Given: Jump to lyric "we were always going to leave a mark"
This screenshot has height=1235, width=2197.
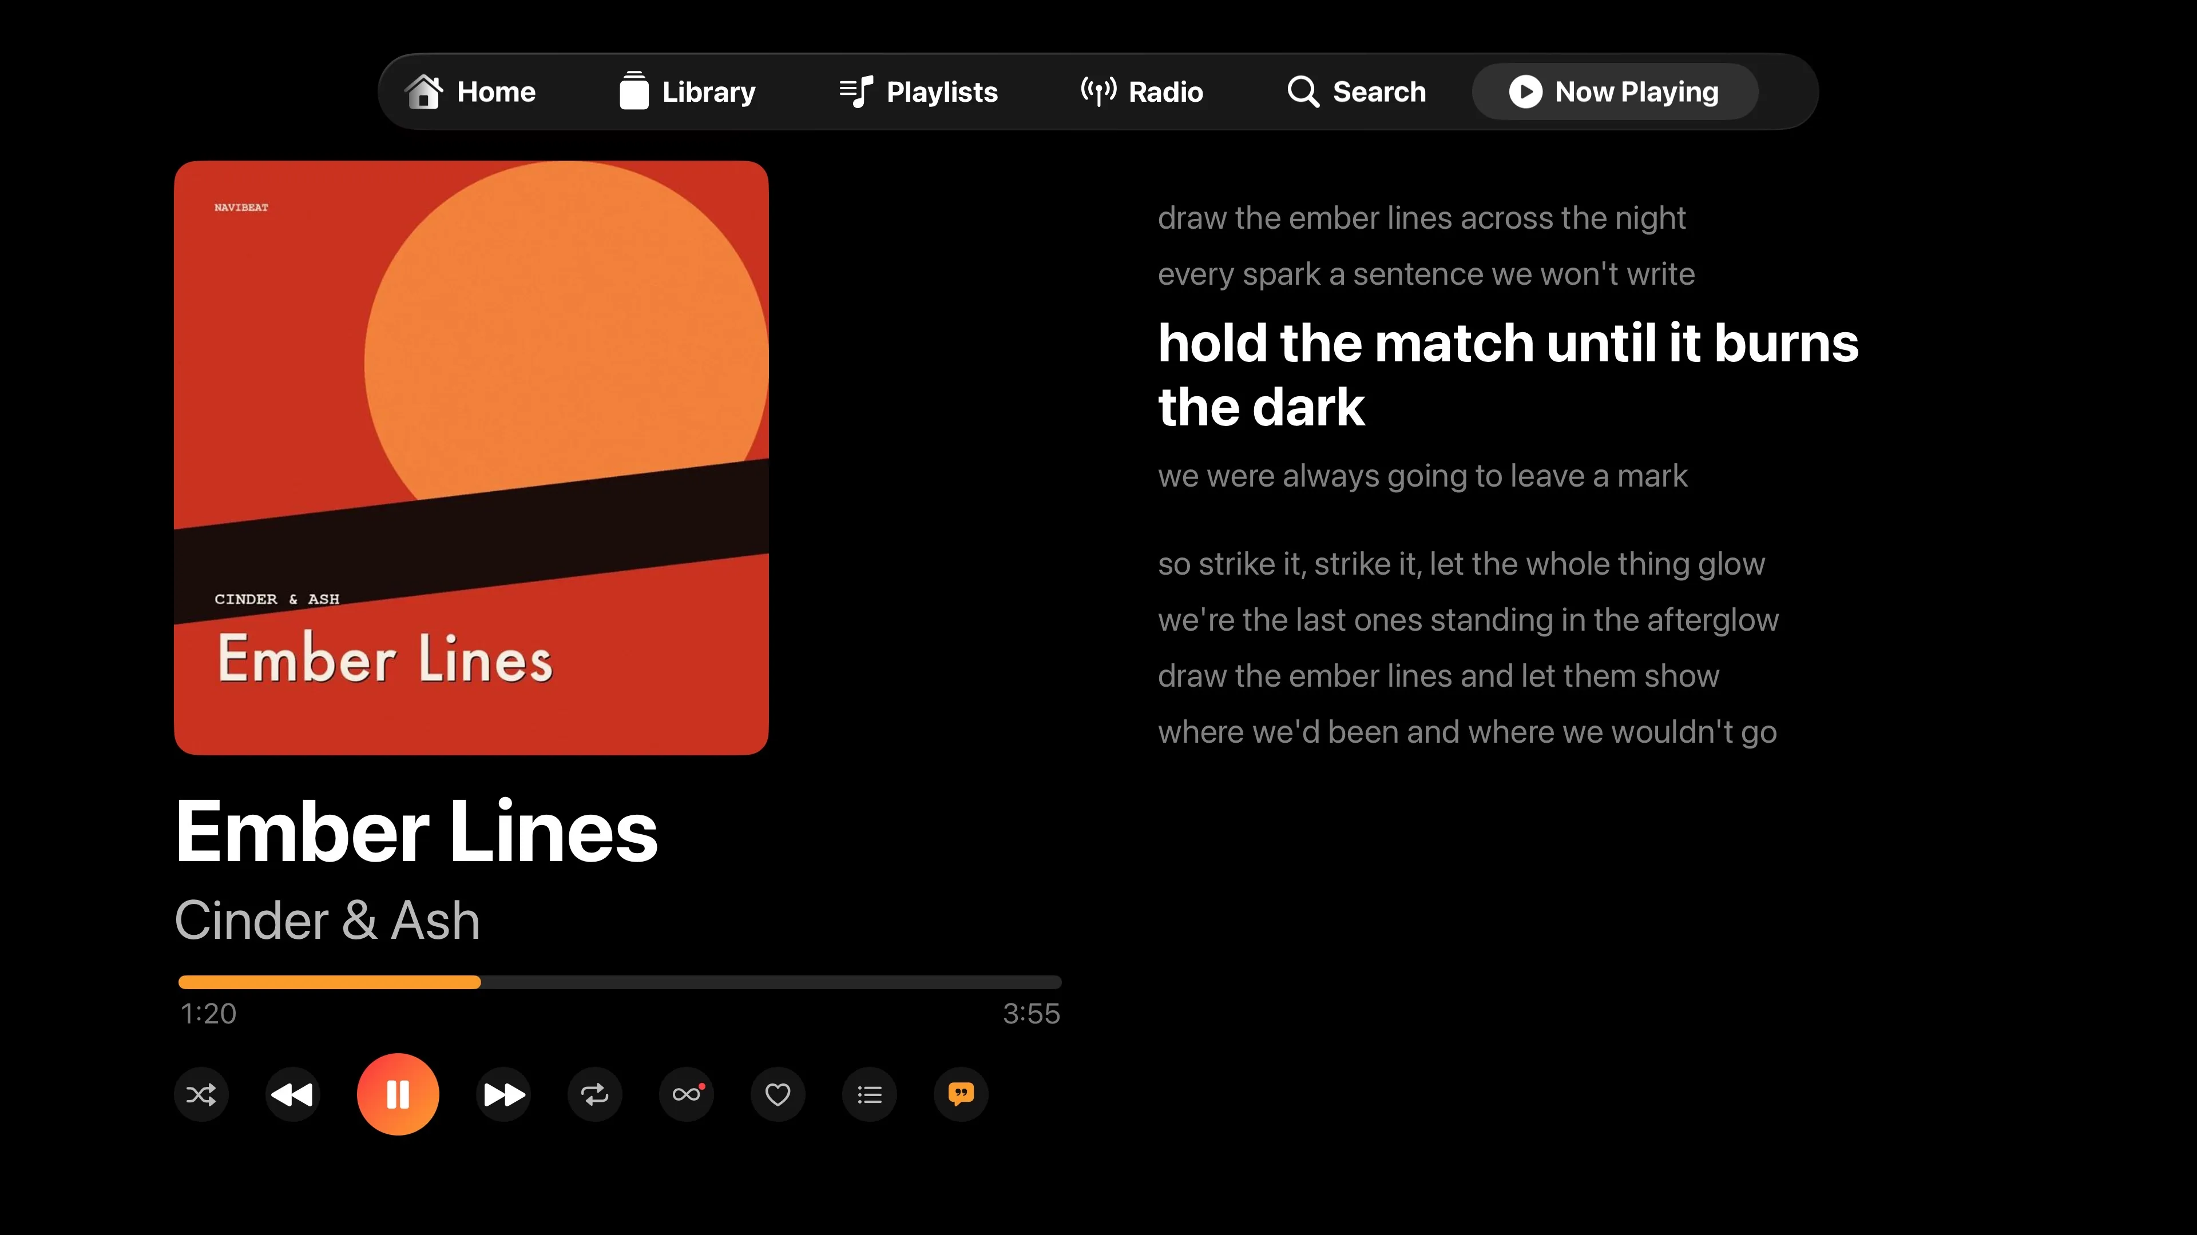Looking at the screenshot, I should 1422,476.
